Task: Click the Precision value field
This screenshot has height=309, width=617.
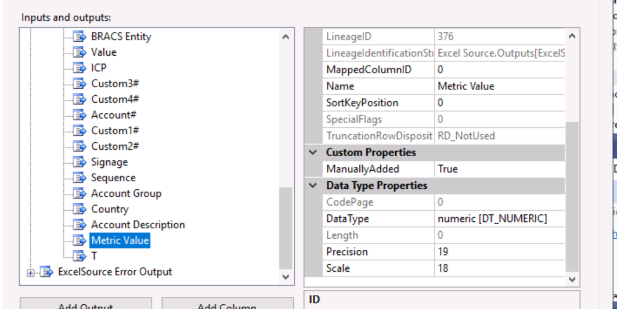Action: pos(499,252)
